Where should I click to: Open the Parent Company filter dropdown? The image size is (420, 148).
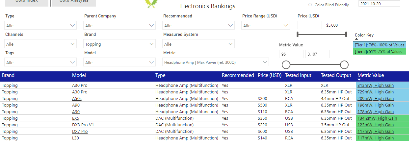coord(119,25)
